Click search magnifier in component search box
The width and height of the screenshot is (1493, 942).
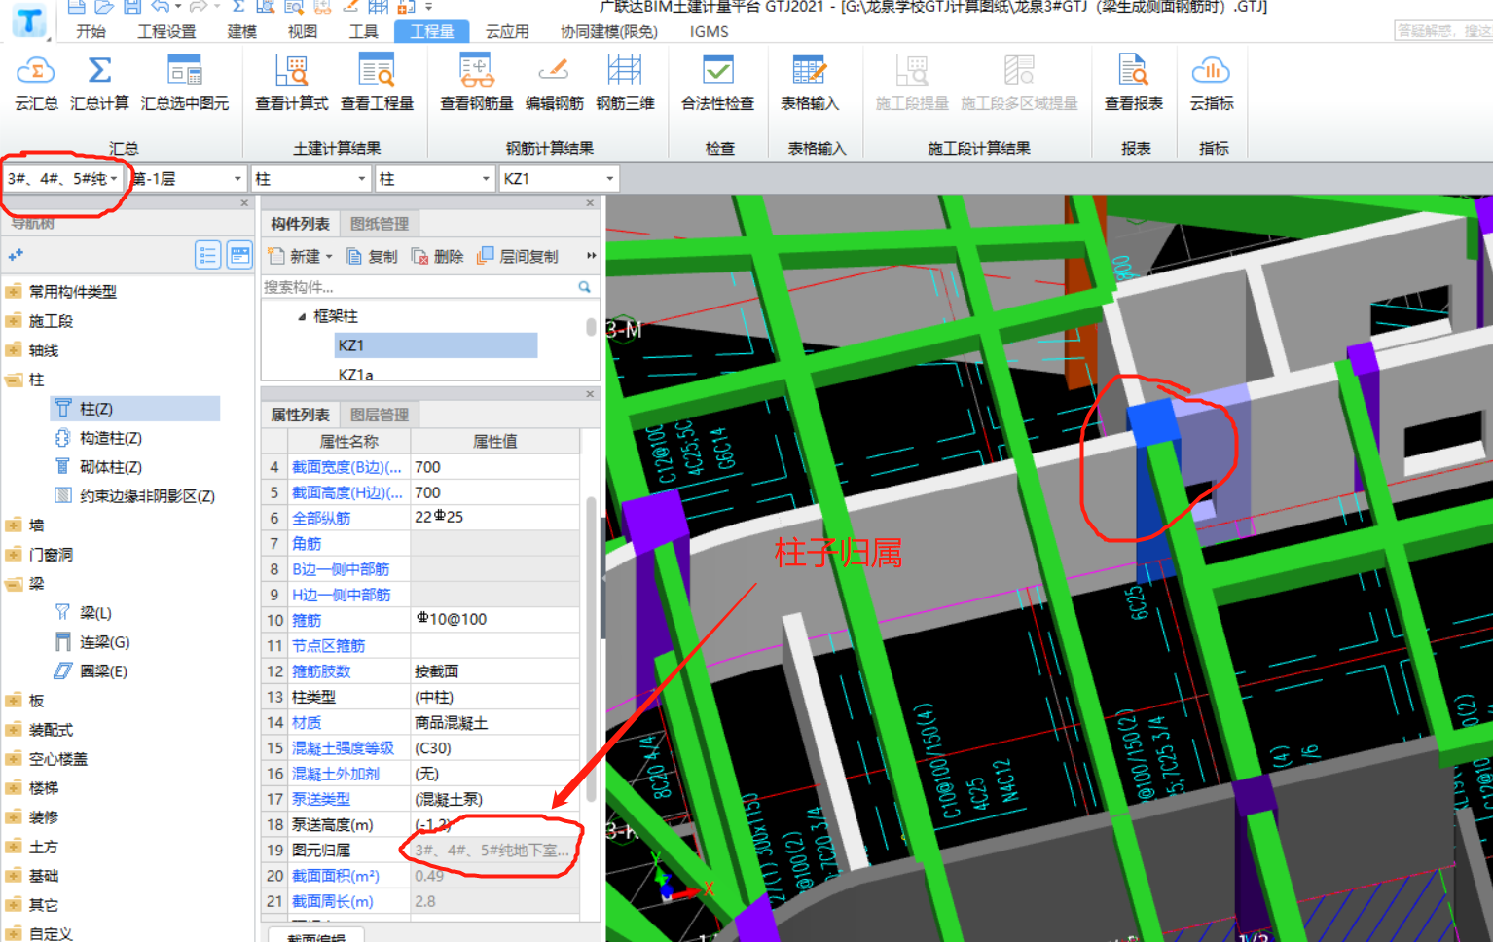pyautogui.click(x=584, y=287)
